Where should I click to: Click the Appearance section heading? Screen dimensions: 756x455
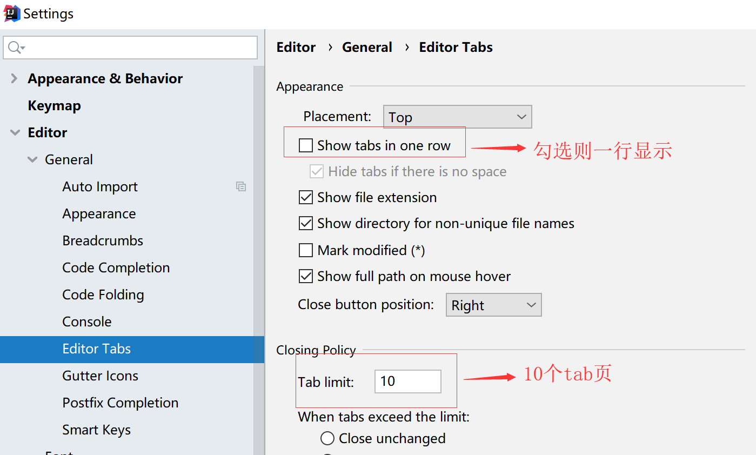coord(310,86)
